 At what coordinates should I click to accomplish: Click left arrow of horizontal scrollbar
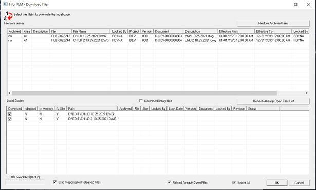coord(9,93)
